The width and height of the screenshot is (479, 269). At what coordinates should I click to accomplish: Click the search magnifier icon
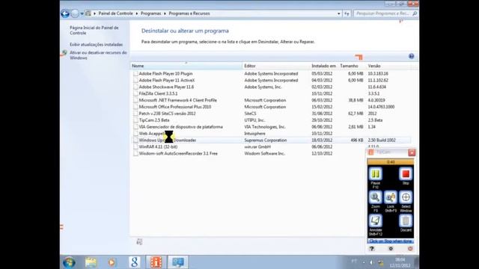(415, 13)
